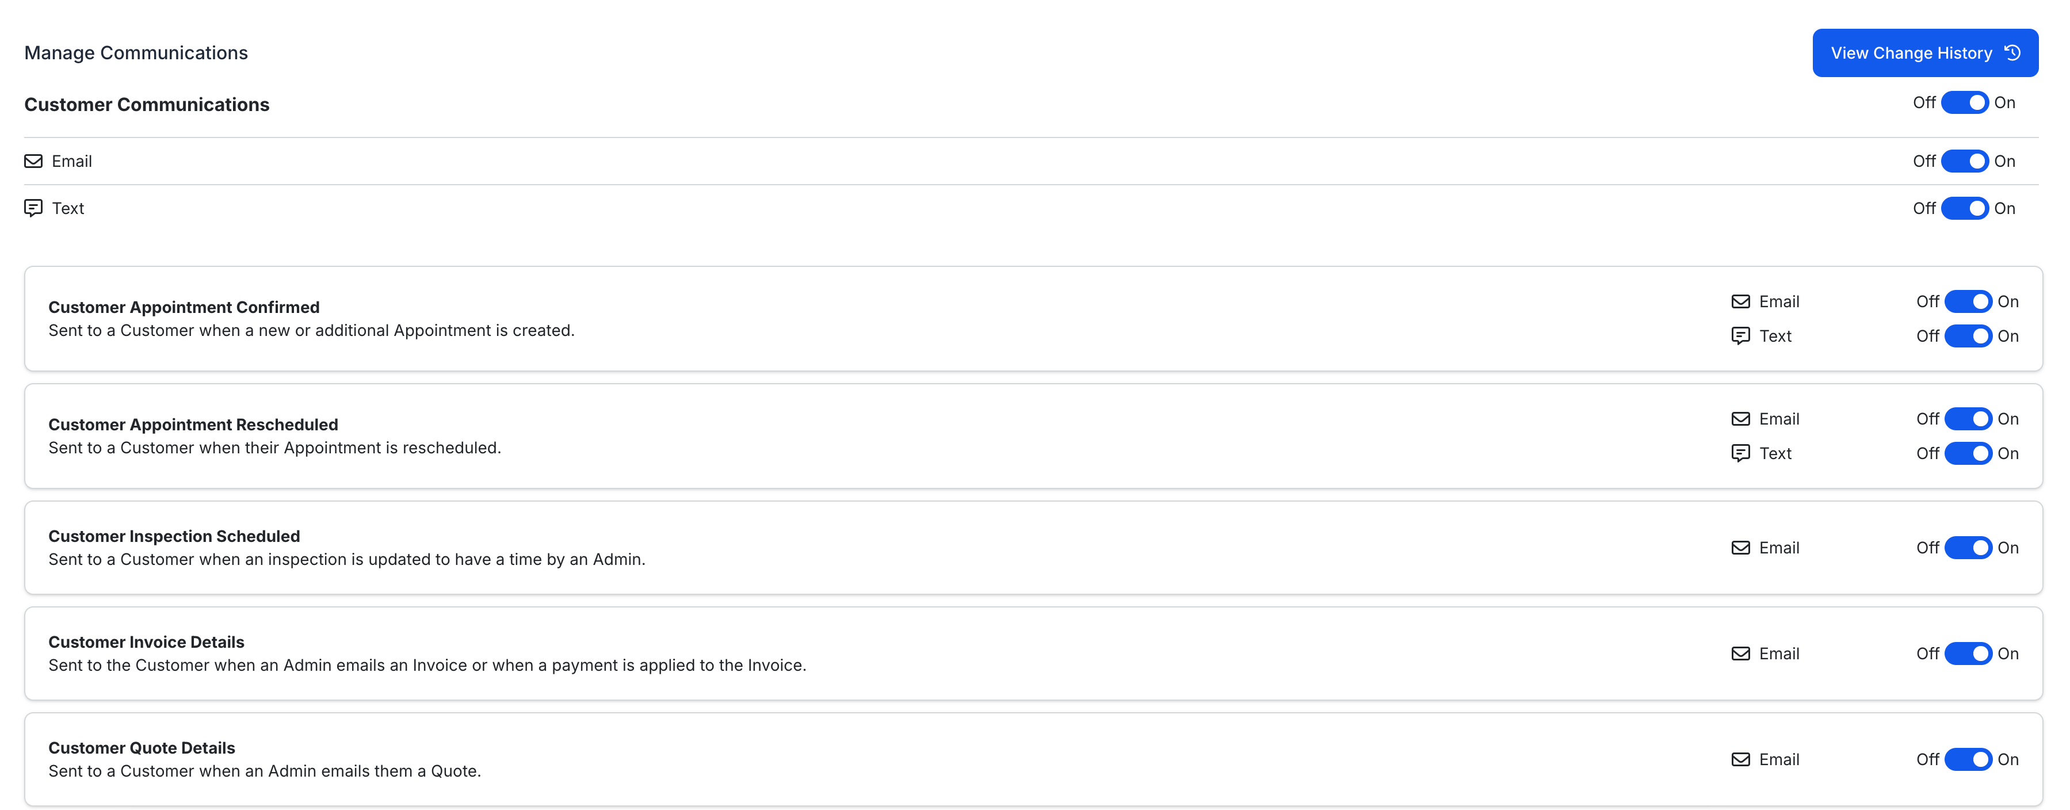Click the Text message icon in Appointment Confirmed

pos(1740,336)
